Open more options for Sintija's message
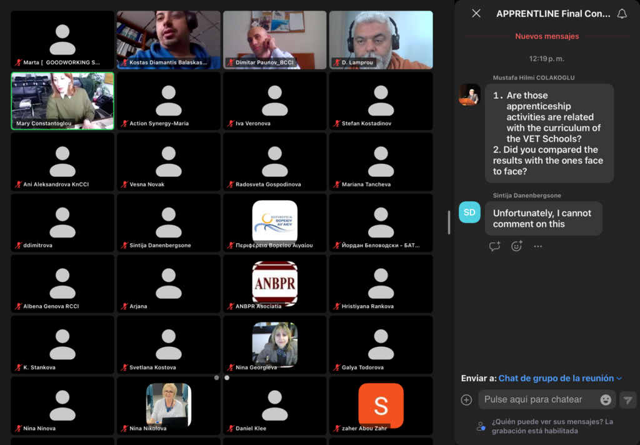The height and width of the screenshot is (445, 640). [x=537, y=246]
